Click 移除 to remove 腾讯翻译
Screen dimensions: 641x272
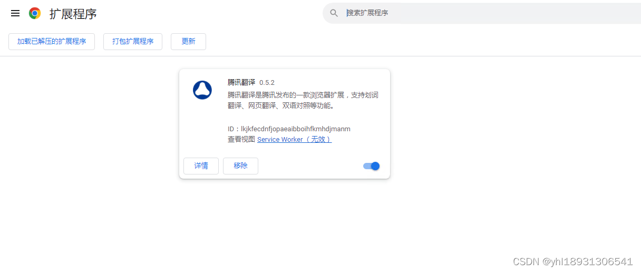[240, 166]
